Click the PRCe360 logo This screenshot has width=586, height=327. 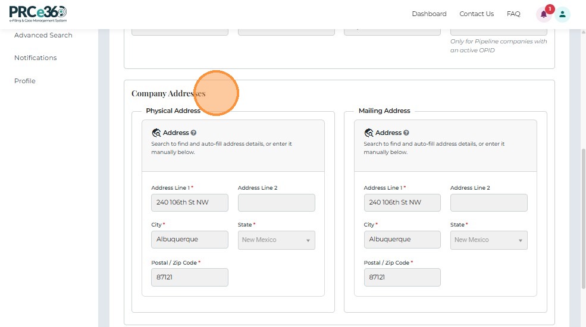pyautogui.click(x=38, y=13)
